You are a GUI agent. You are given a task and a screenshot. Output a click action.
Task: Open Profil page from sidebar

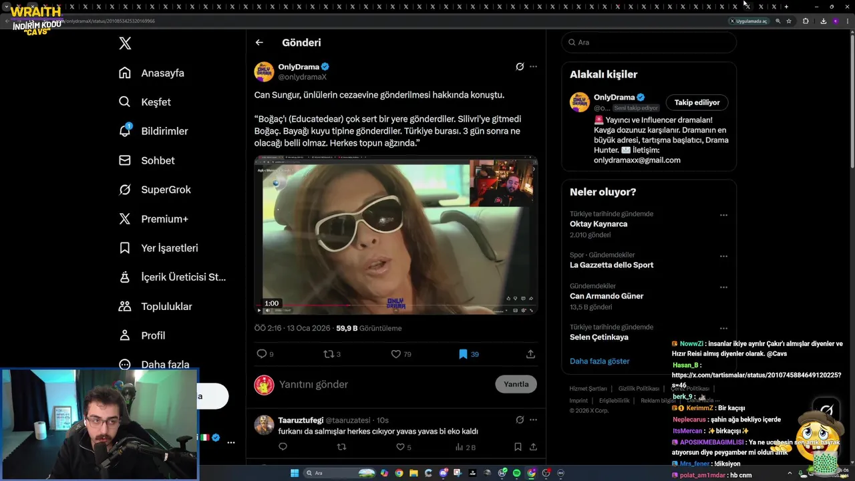[x=142, y=335]
